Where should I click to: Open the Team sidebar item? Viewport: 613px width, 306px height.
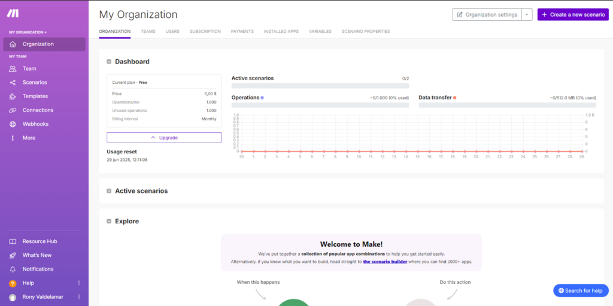pos(44,68)
